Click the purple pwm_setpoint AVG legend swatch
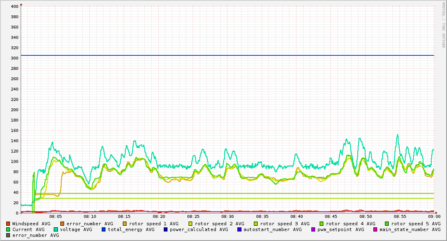The image size is (447, 241). click(313, 229)
